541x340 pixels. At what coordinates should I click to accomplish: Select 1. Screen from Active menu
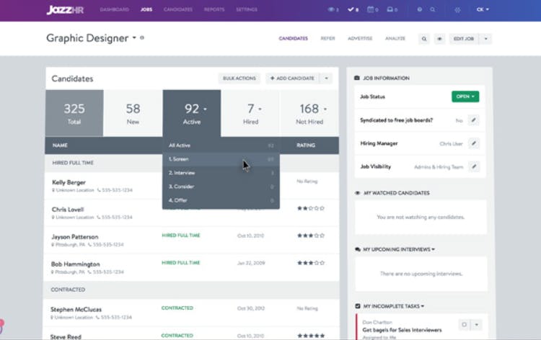pos(221,159)
